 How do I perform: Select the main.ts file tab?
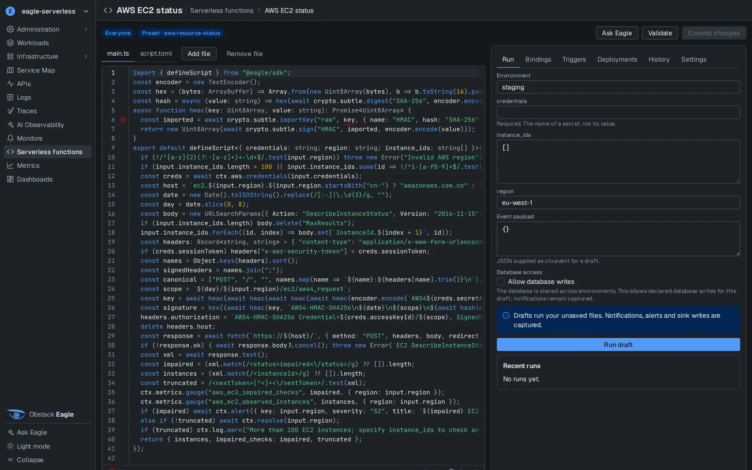[x=118, y=53]
